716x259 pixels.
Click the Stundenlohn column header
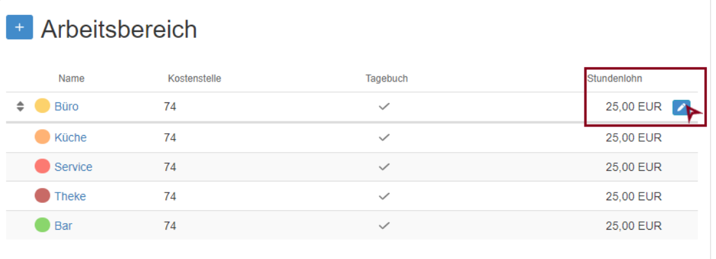[x=615, y=78]
